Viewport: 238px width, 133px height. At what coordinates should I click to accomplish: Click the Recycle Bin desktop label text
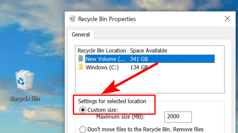(x=25, y=98)
